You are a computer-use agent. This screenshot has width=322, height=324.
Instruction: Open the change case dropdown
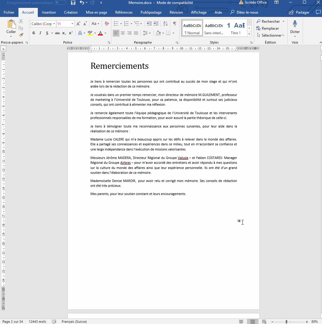click(95, 24)
